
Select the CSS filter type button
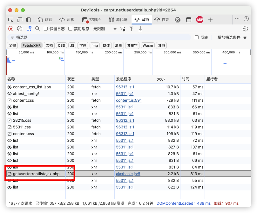61,45
